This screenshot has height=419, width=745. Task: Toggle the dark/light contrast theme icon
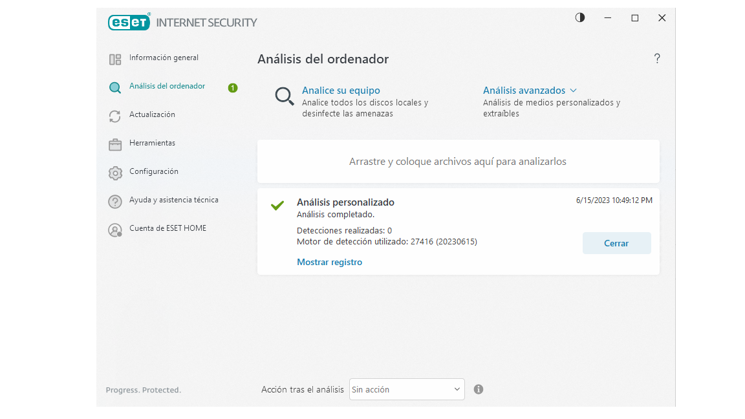point(579,17)
